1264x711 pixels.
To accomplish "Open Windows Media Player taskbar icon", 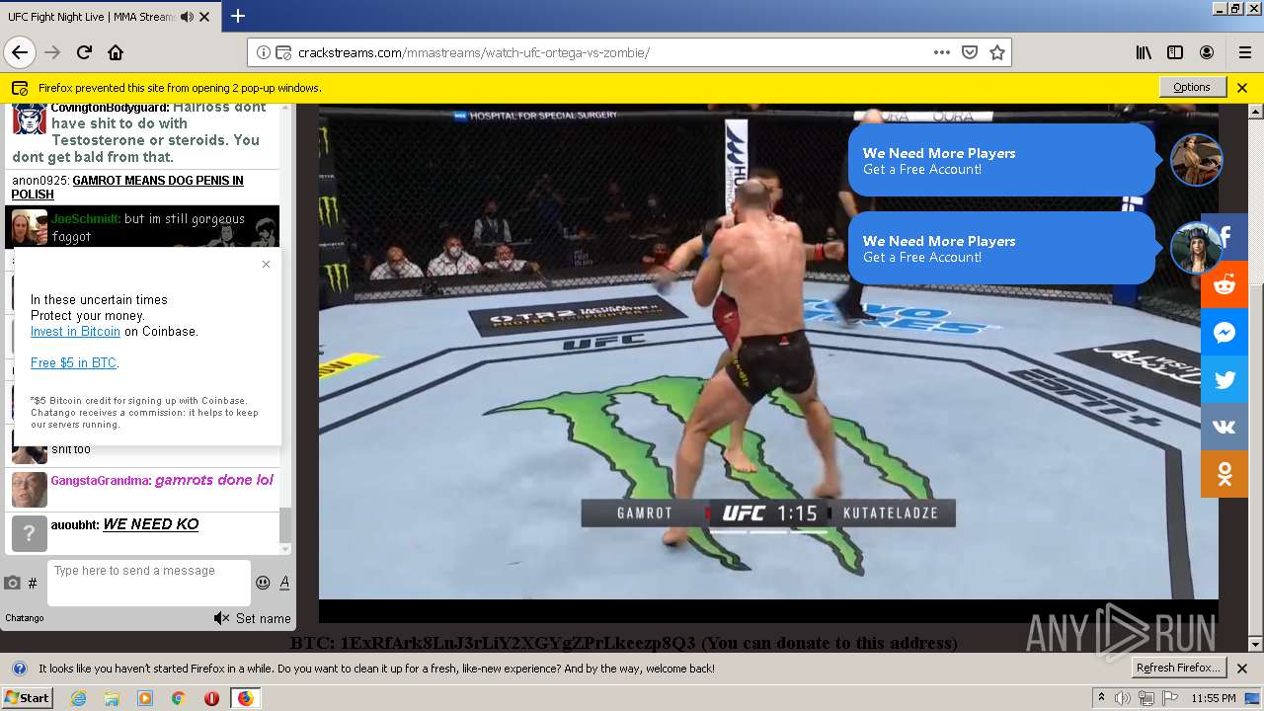I will tap(145, 698).
